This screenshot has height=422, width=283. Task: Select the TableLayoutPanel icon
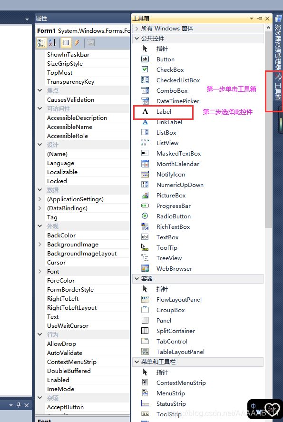point(145,352)
